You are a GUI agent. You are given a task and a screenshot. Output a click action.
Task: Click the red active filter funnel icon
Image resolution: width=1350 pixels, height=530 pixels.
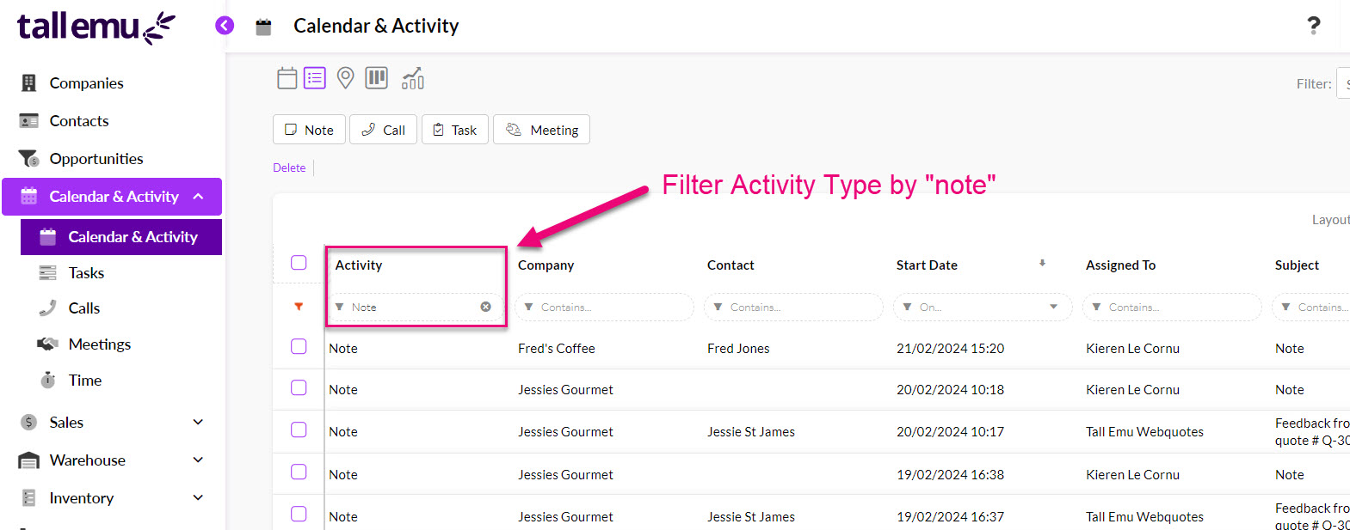(x=299, y=307)
